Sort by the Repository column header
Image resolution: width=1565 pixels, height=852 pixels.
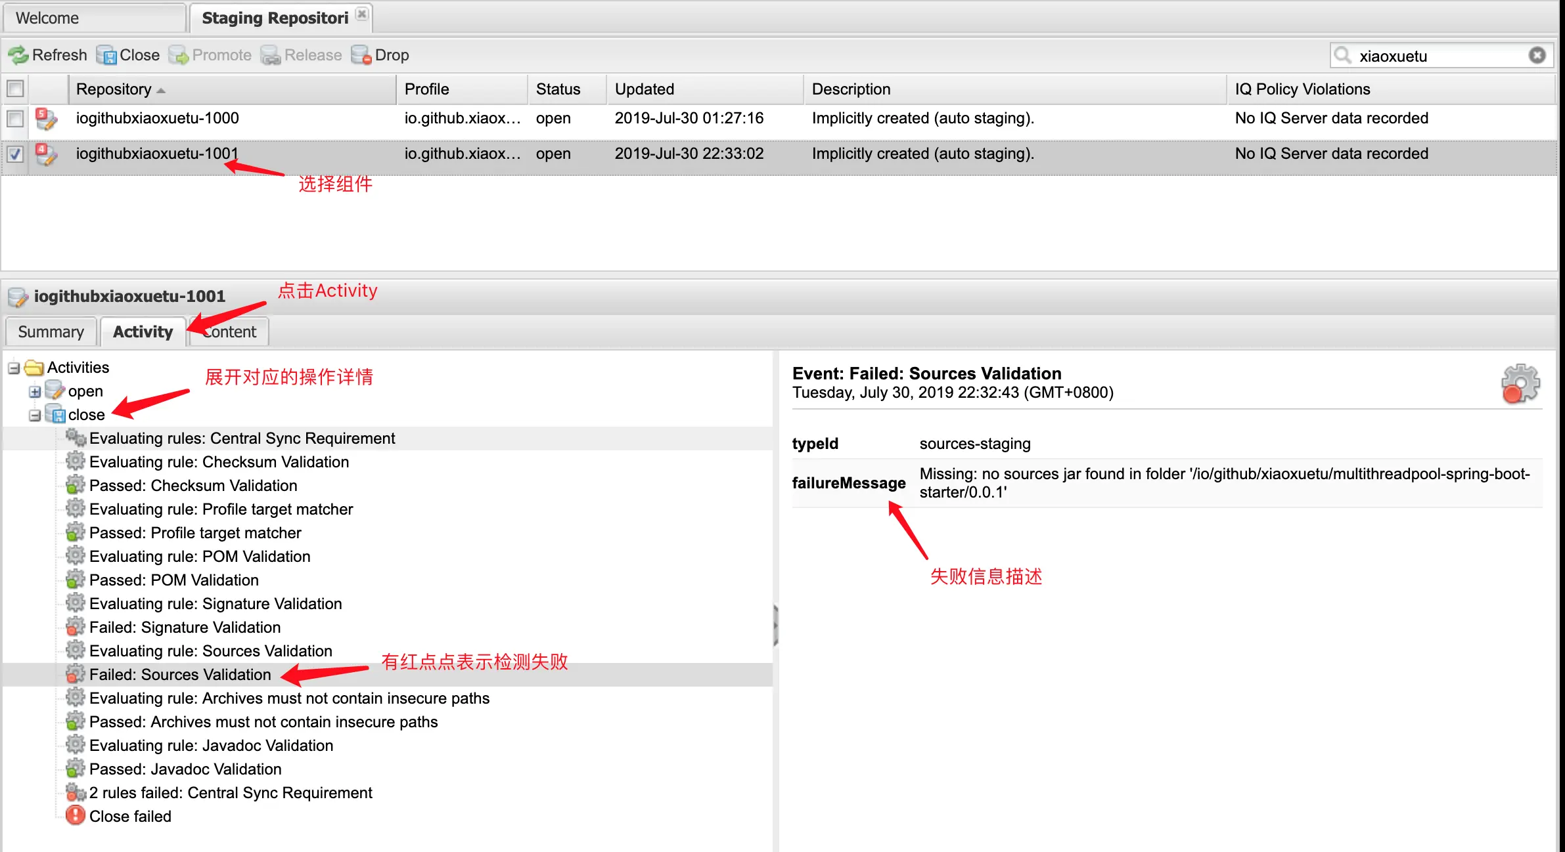(114, 89)
